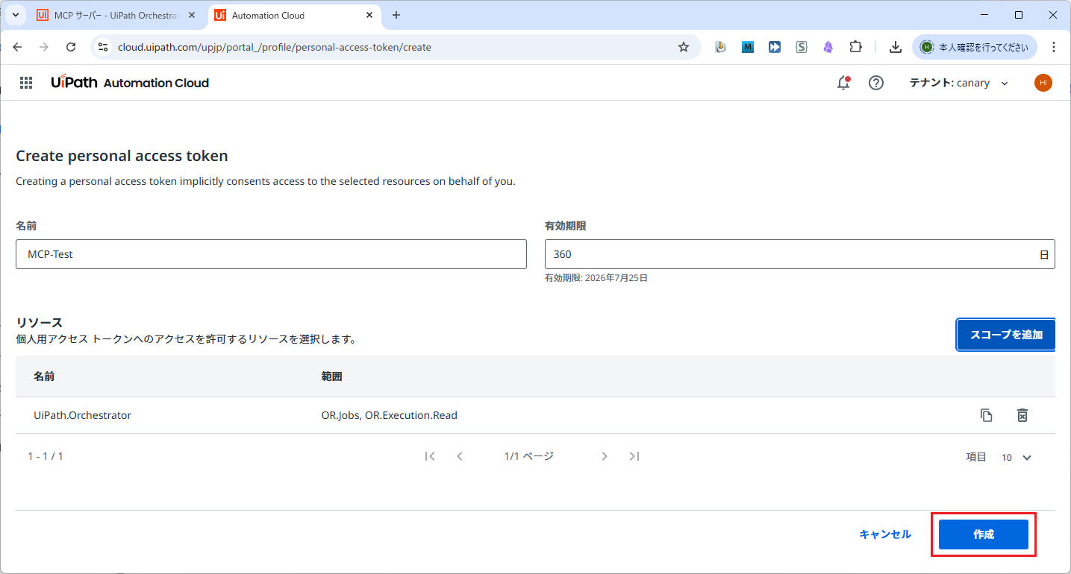
Task: Bookmark this page with the star
Action: pos(684,47)
